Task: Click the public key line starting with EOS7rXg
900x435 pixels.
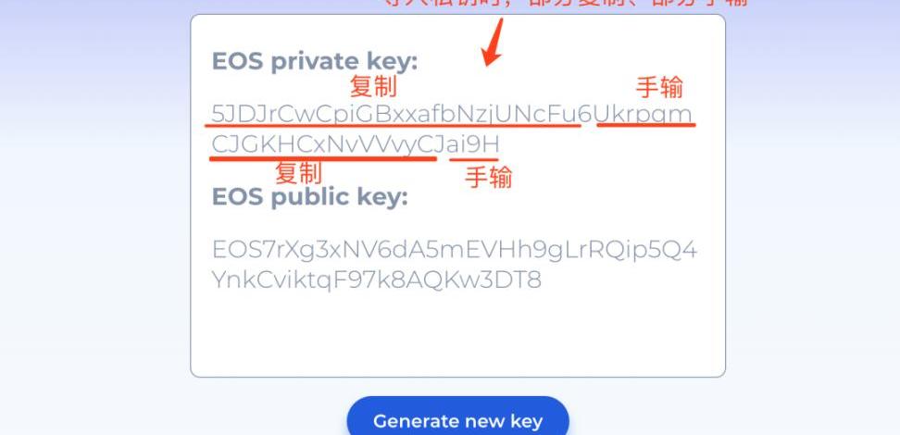Action: point(455,250)
